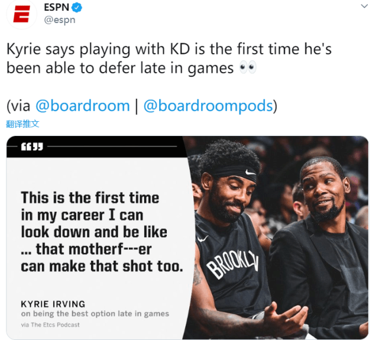
Task: Click the blue verified badge
Action: 77,8
